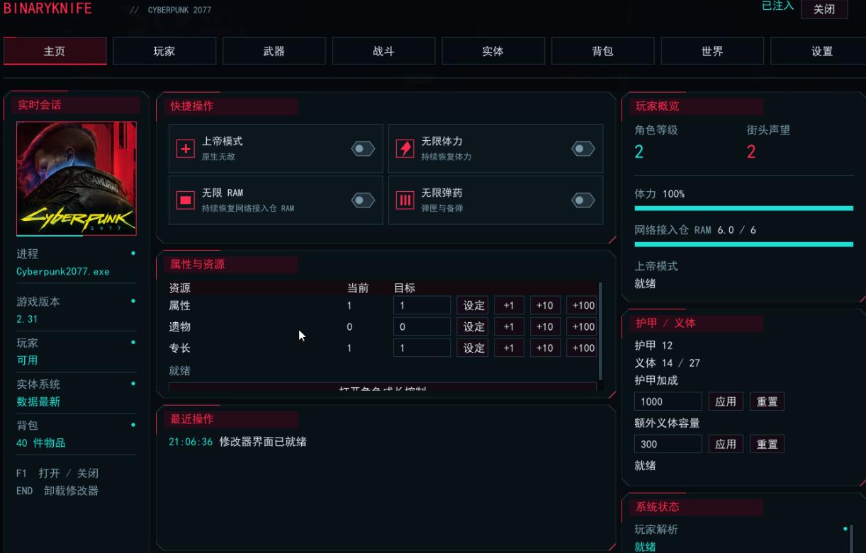Open the 实体 tab
866x553 pixels.
click(493, 51)
